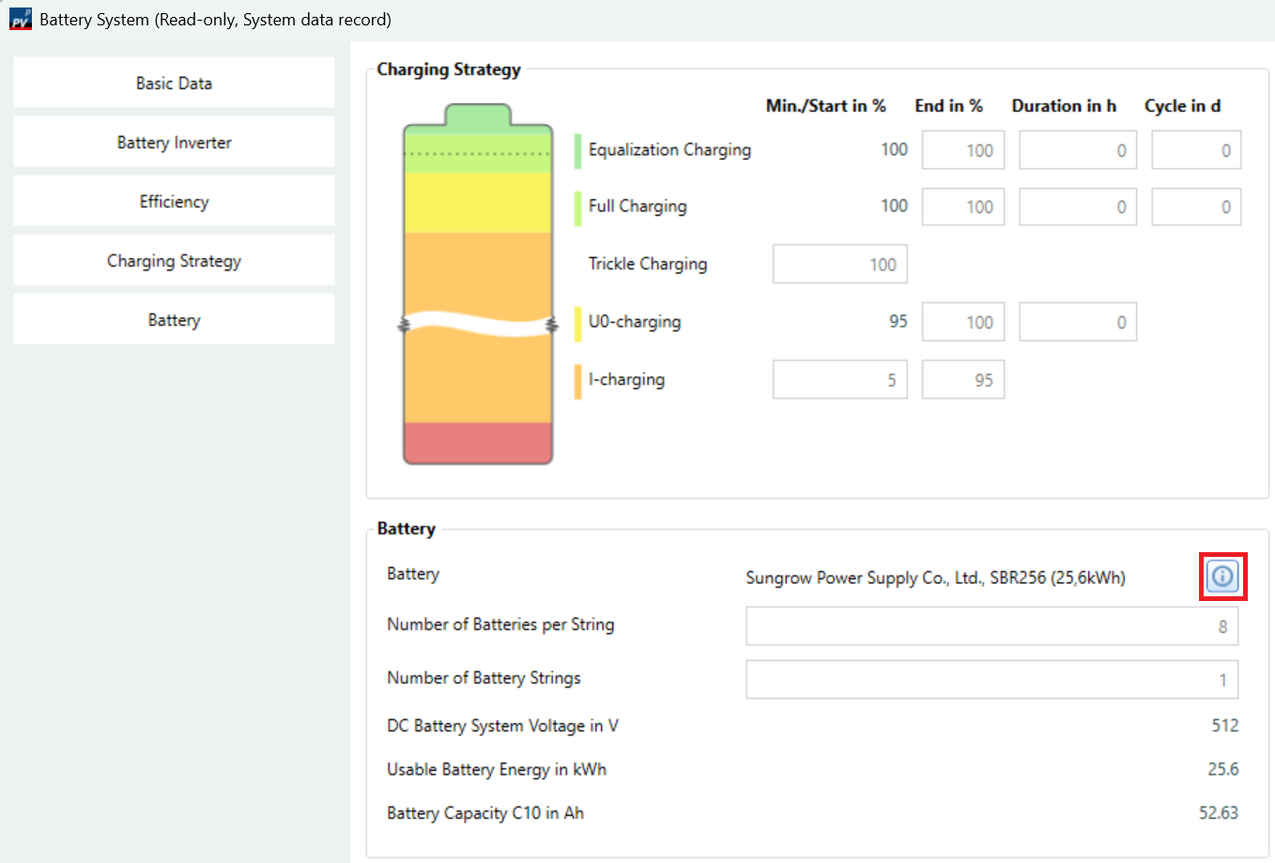
Task: Click the battery info icon button
Action: 1222,577
